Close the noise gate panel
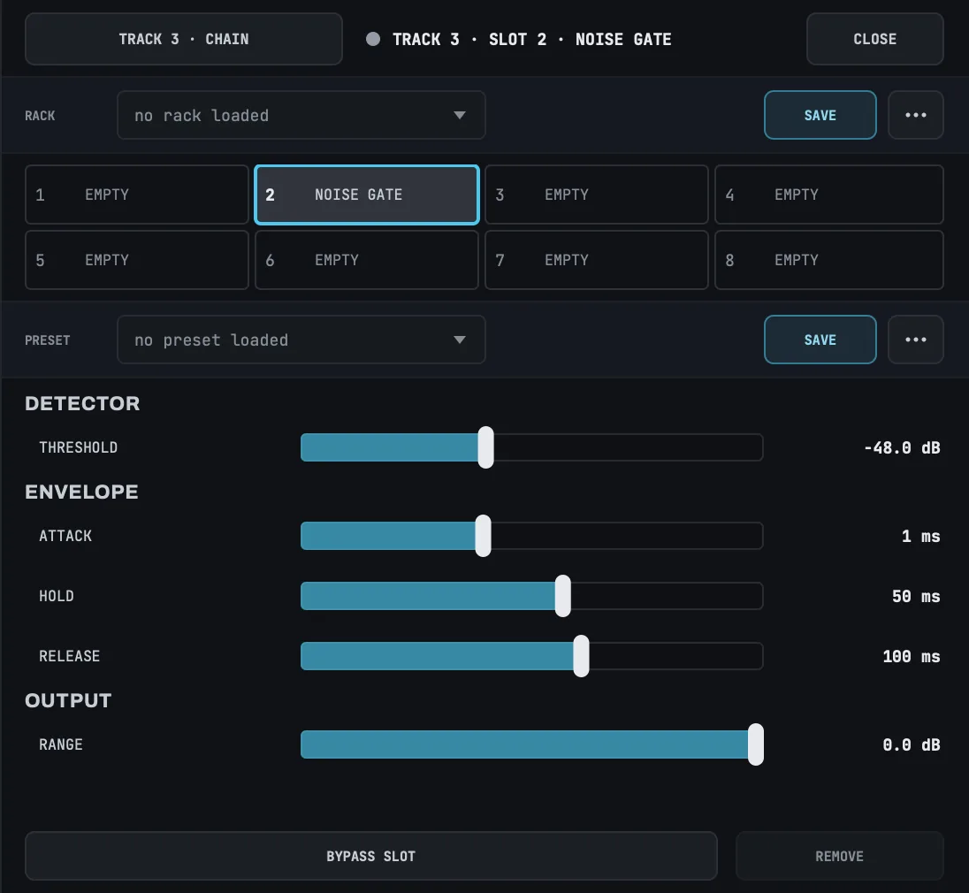969x893 pixels. 874,39
